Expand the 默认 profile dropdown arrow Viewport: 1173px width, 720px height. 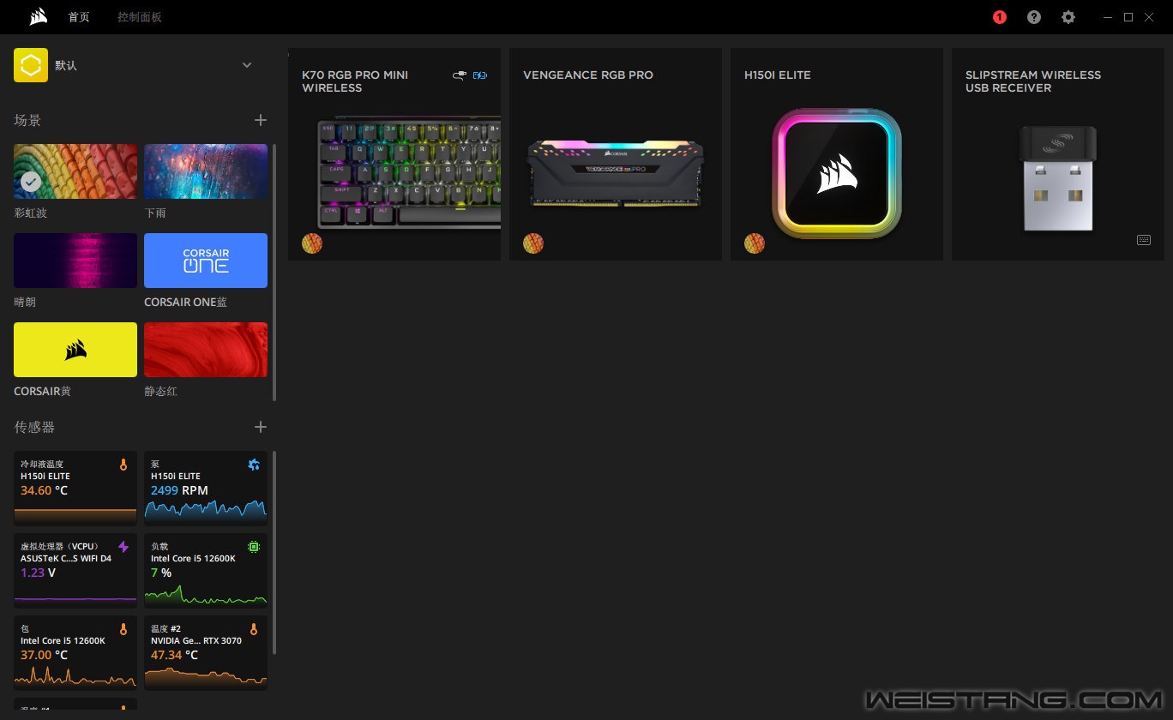[247, 65]
